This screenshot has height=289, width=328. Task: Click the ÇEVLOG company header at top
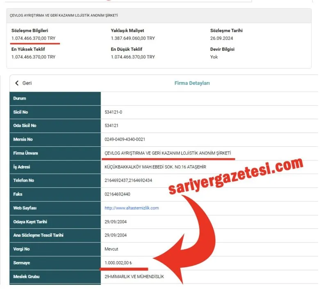pos(64,15)
